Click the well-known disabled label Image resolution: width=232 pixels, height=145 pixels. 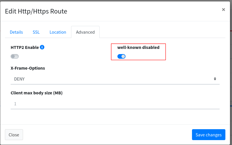[138, 47]
